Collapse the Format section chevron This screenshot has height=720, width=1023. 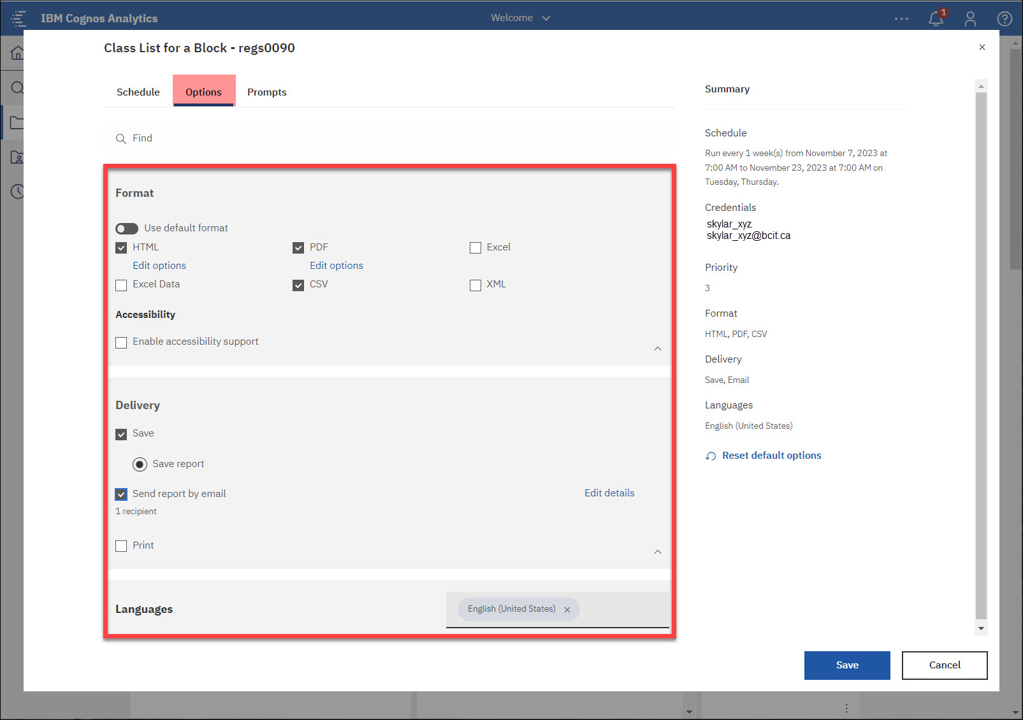(658, 349)
